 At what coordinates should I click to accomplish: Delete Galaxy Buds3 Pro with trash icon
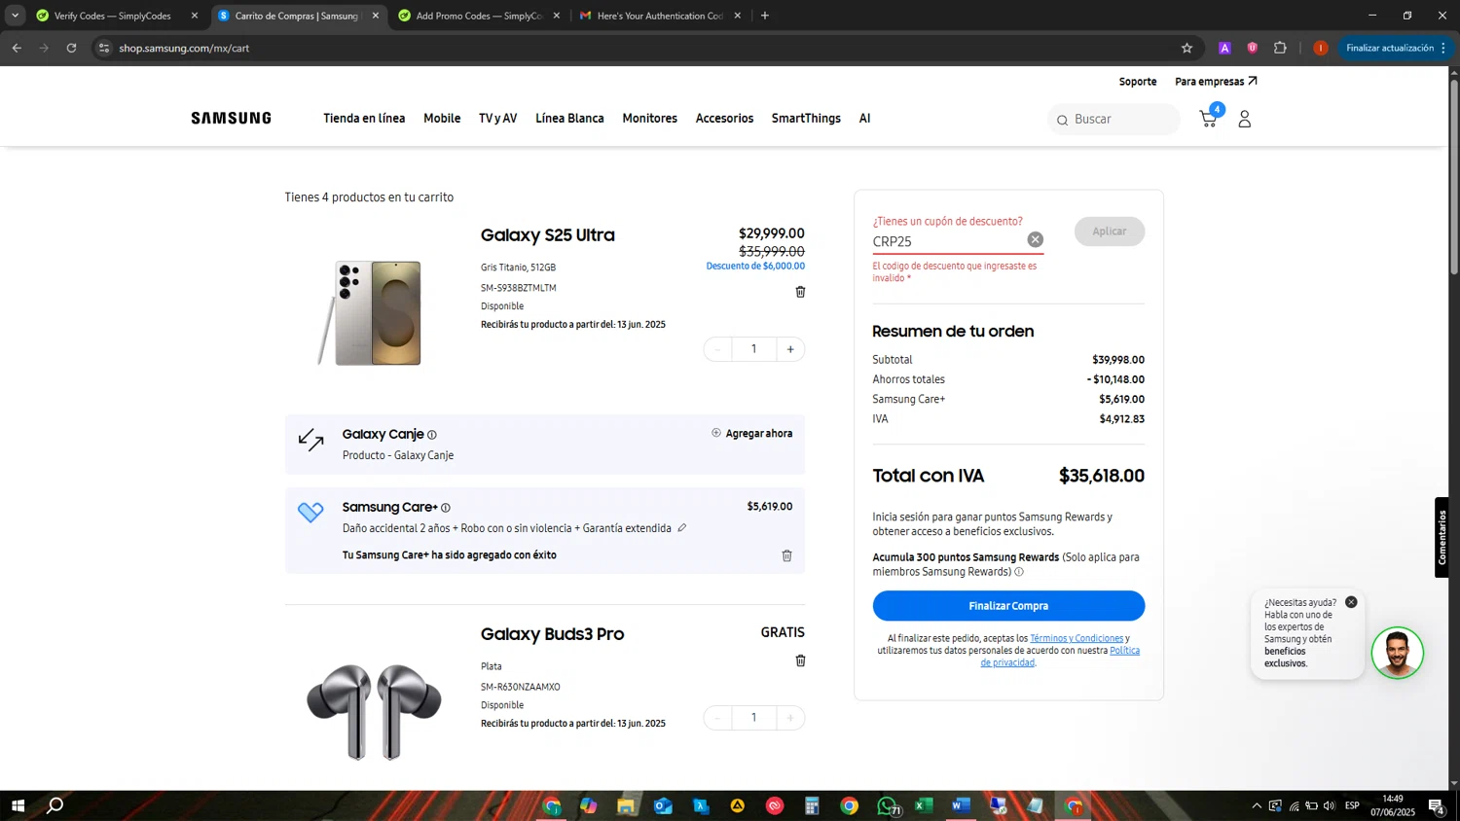[800, 660]
